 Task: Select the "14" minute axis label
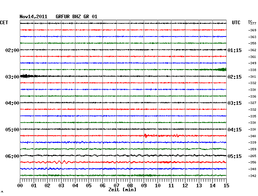212,186
